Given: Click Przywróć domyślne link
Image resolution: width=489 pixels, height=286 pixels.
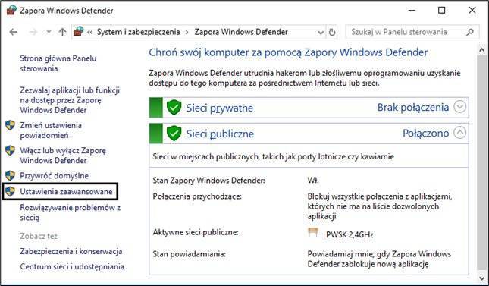Looking at the screenshot, I should [x=55, y=176].
